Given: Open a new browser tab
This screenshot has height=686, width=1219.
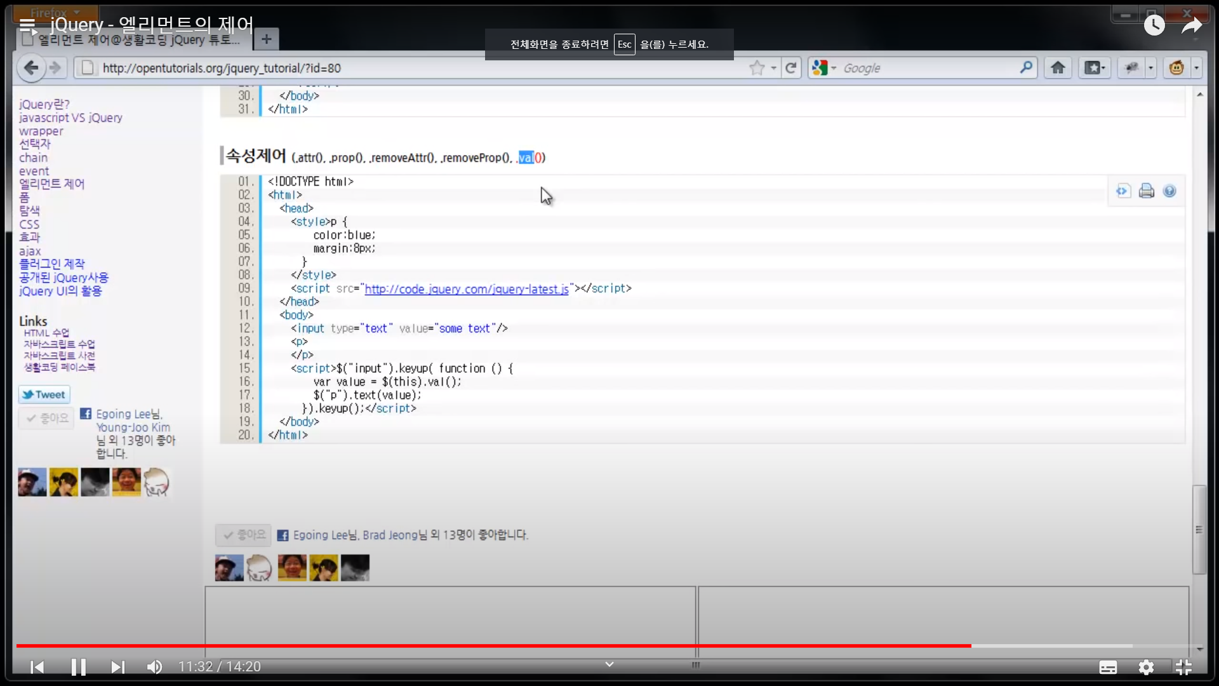Looking at the screenshot, I should tap(267, 39).
